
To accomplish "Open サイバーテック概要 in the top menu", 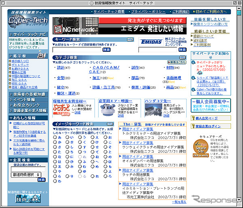I will tap(109, 12).
